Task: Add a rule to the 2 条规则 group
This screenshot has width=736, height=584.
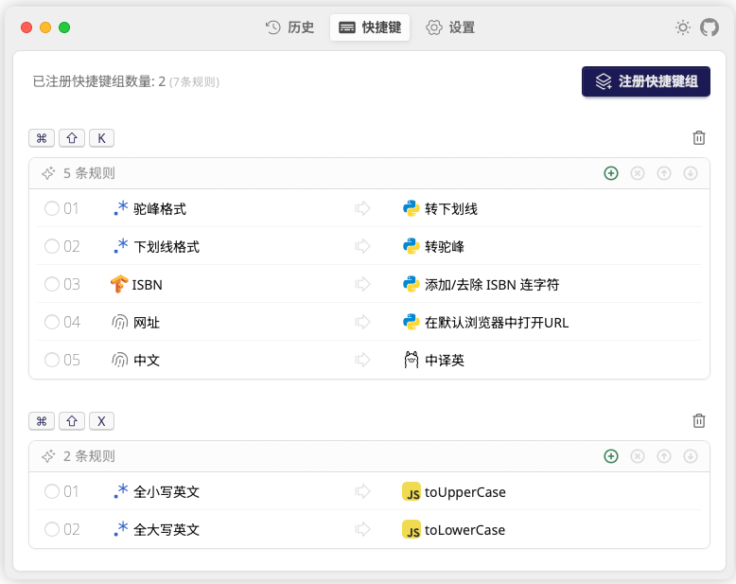Action: tap(611, 456)
